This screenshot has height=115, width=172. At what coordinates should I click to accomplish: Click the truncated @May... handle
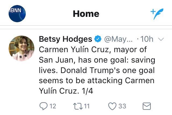(118, 39)
